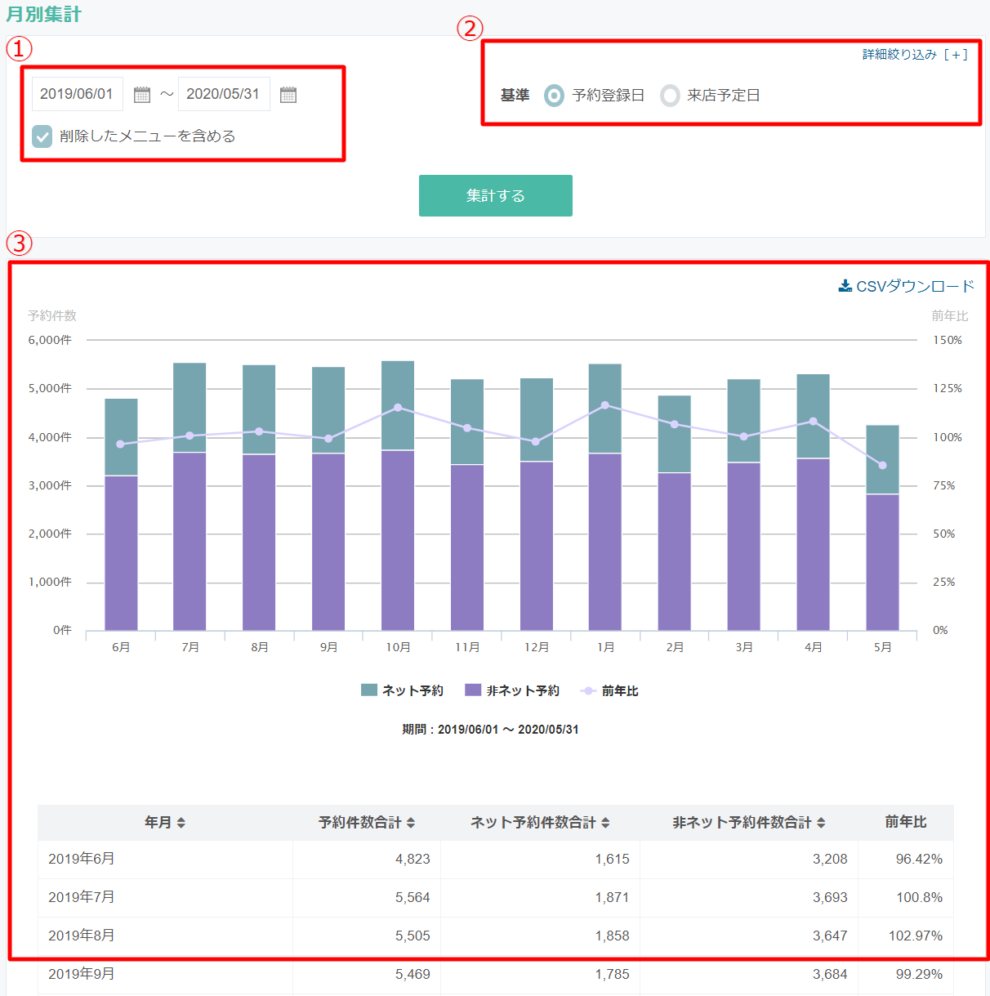Expand 詳細絞り込み [+] filter options
Image resolution: width=990 pixels, height=996 pixels.
915,55
